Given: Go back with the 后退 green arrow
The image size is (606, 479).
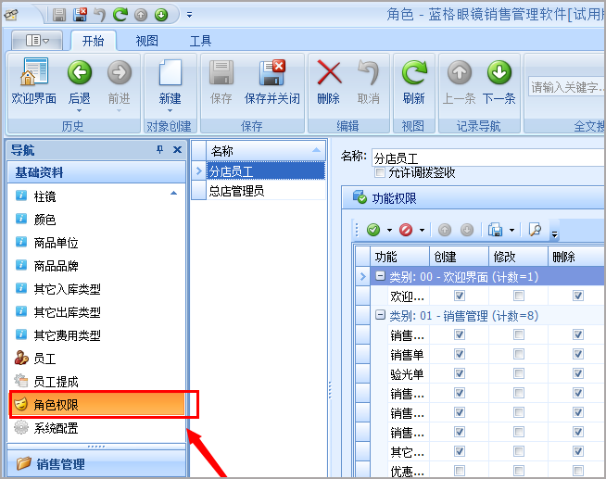Looking at the screenshot, I should coord(80,72).
